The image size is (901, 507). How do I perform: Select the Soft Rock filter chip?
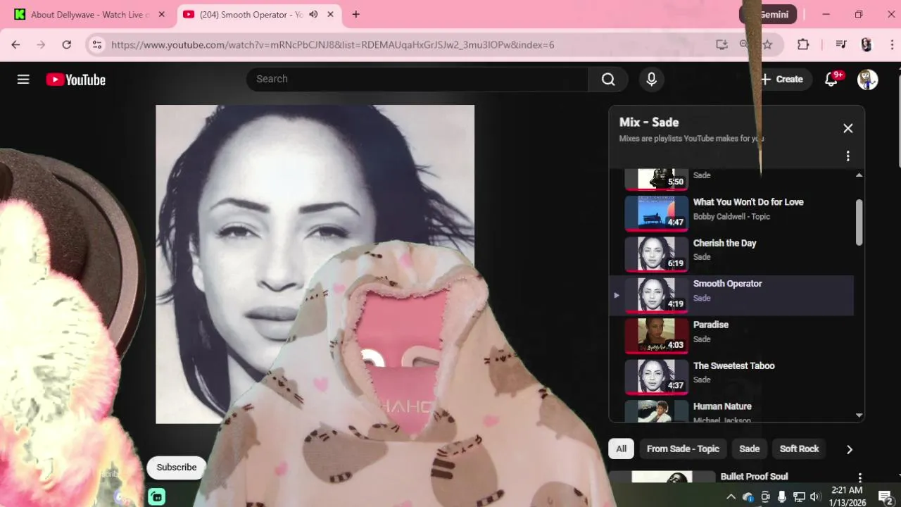pyautogui.click(x=800, y=449)
